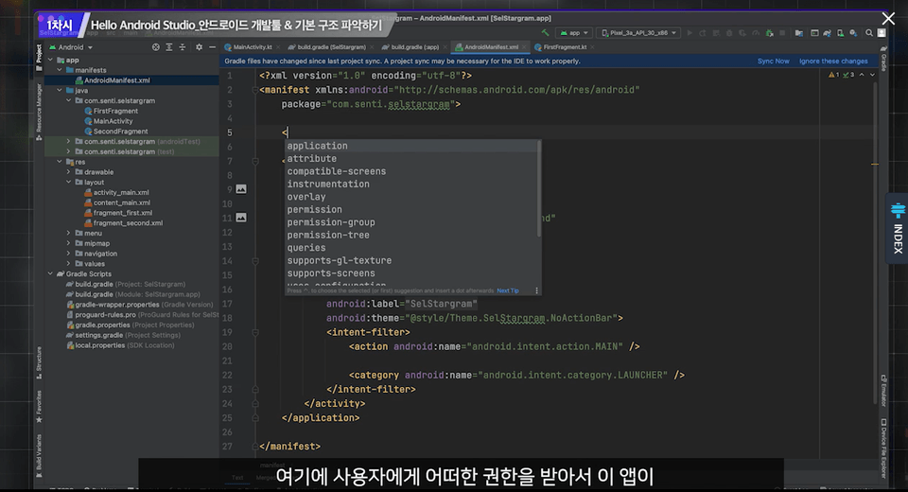Viewport: 908px width, 492px height.
Task: Open the SDK Manager icon
Action: (x=853, y=33)
